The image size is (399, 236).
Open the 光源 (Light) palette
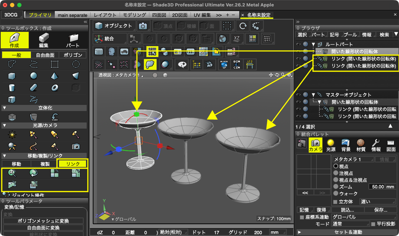(331, 145)
